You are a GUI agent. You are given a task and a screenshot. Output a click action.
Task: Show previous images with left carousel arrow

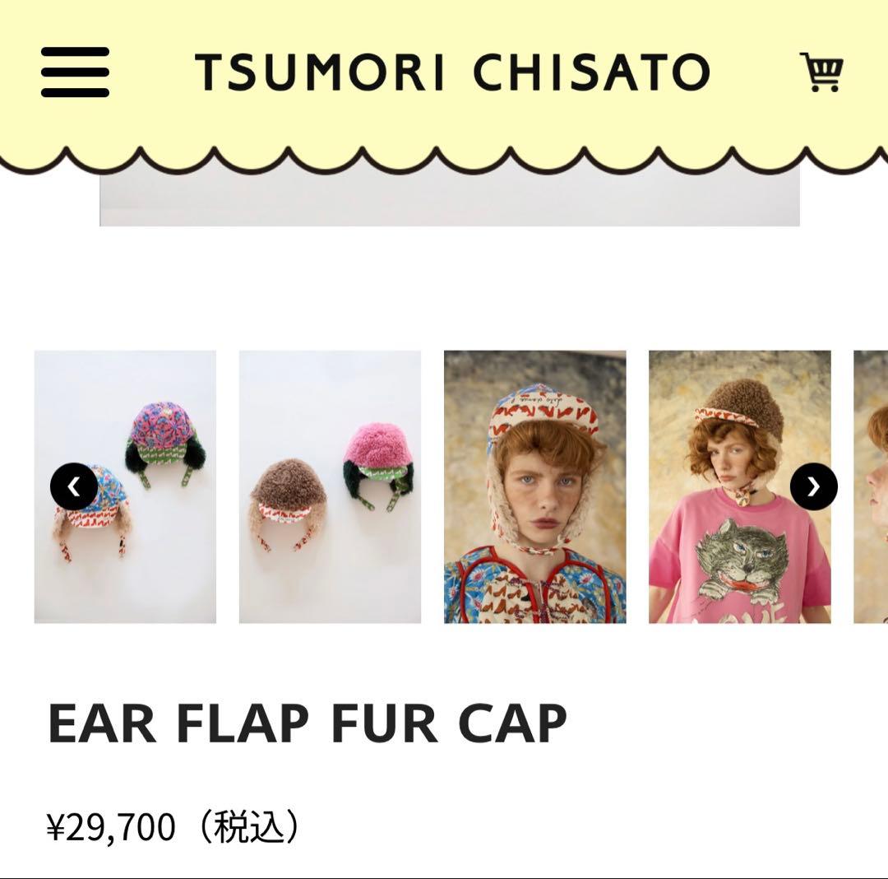(x=74, y=486)
